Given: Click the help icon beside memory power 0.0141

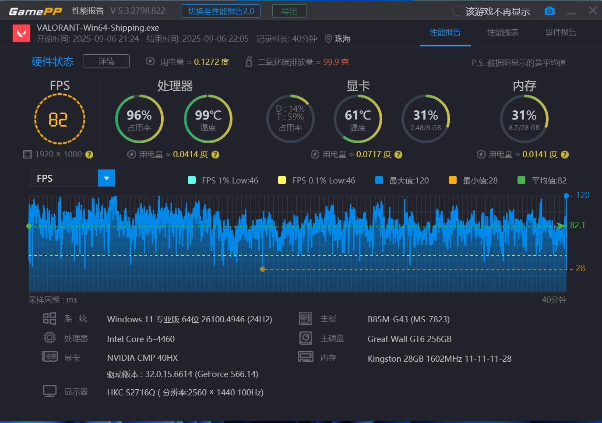Looking at the screenshot, I should [x=565, y=155].
